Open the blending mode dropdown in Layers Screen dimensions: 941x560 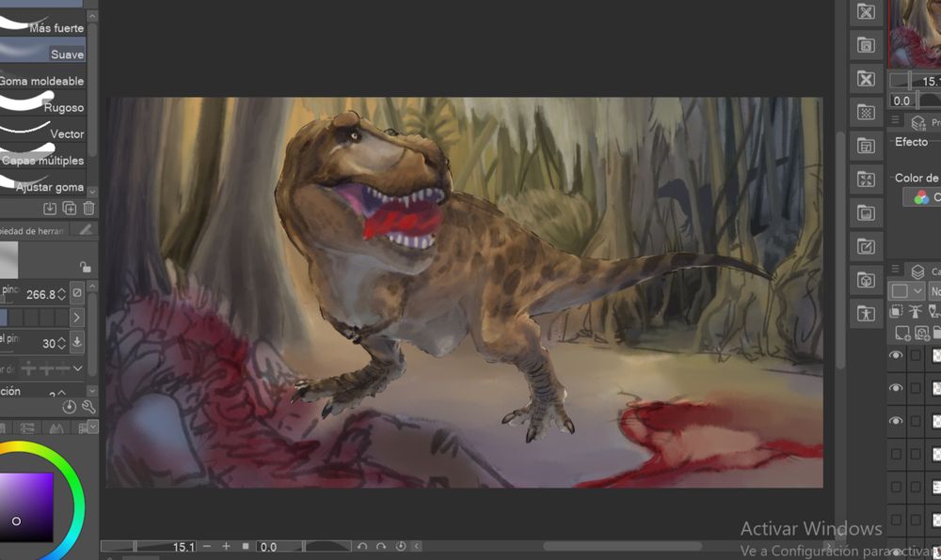(935, 291)
